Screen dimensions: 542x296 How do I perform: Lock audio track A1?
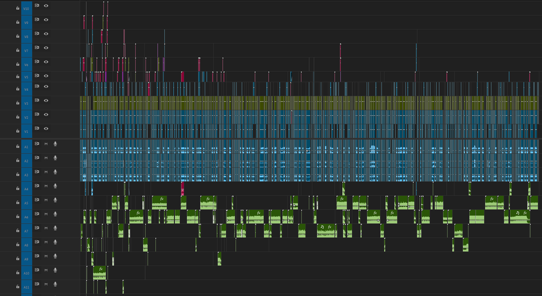[17, 147]
